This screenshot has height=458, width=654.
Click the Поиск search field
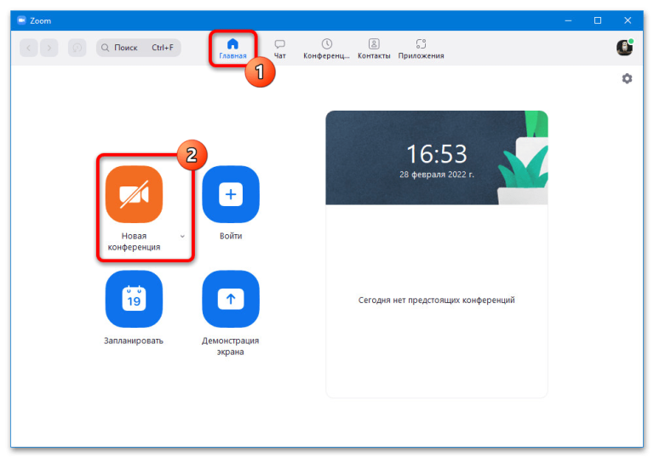pos(139,48)
